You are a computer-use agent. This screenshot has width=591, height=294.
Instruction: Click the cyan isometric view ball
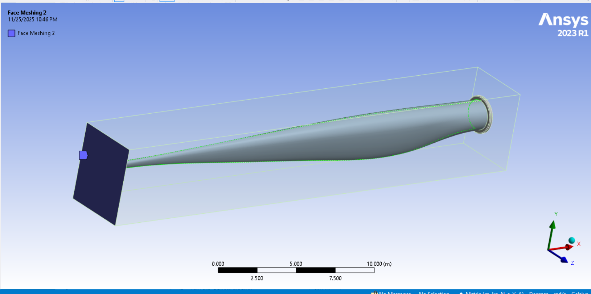(x=572, y=240)
